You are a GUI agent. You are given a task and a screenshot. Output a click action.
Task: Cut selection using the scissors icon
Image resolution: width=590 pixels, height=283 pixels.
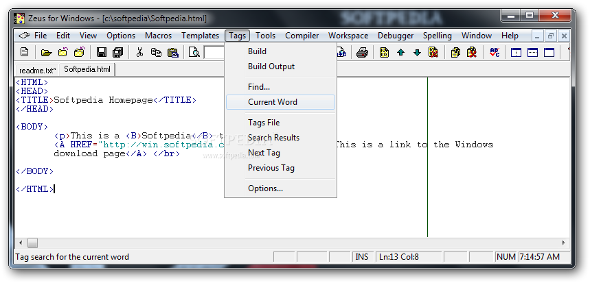(x=139, y=52)
